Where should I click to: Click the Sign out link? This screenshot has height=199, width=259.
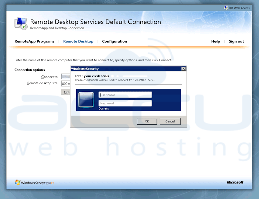point(236,41)
